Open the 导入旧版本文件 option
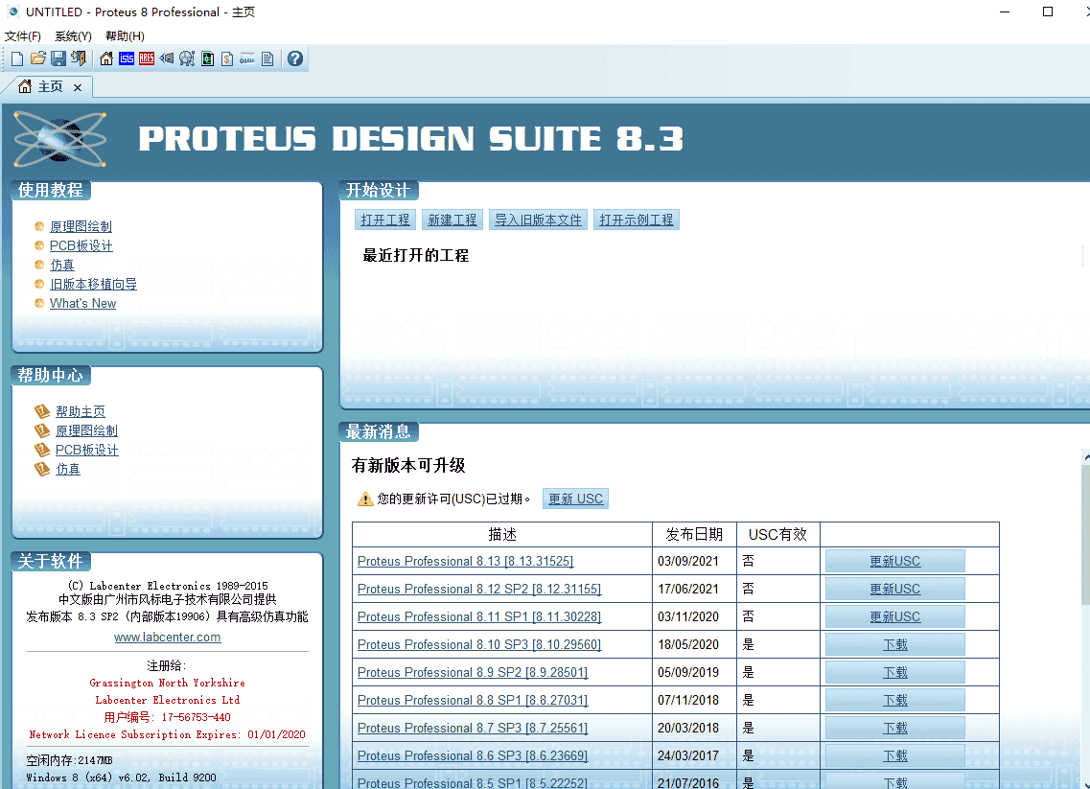 [538, 219]
